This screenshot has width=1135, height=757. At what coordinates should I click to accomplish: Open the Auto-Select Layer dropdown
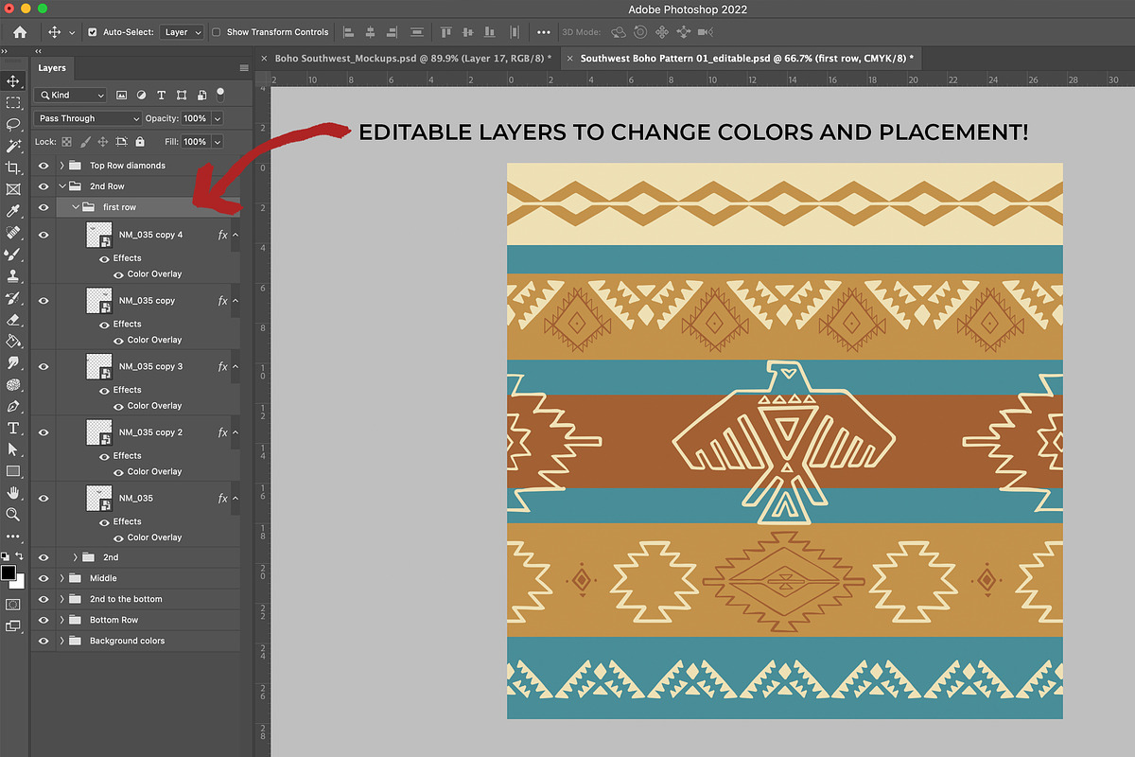click(x=182, y=32)
